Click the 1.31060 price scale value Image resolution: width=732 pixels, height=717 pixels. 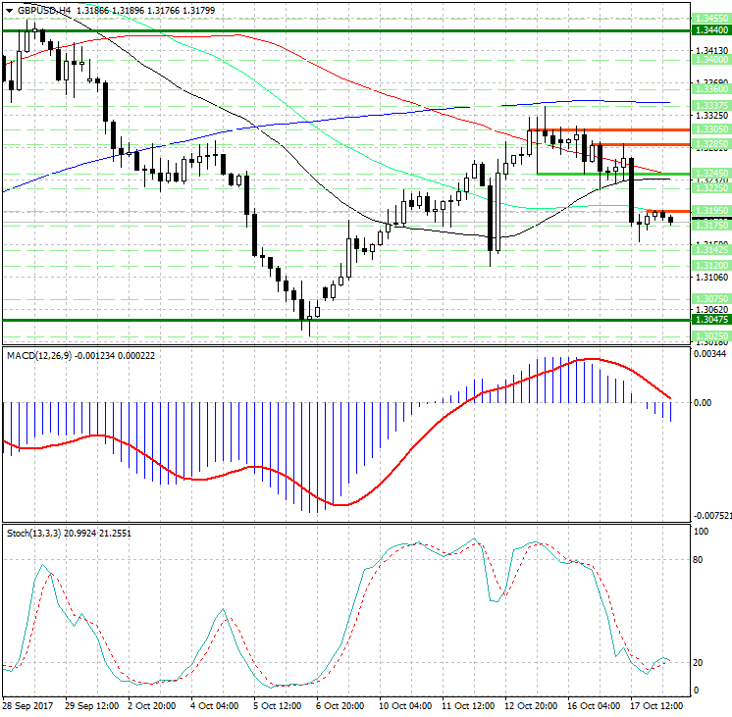pos(712,278)
